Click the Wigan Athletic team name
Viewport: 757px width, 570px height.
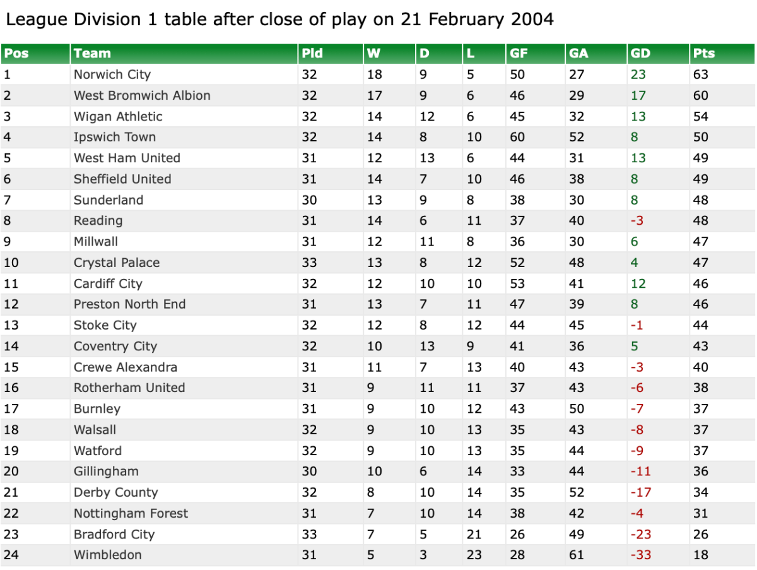(x=118, y=116)
